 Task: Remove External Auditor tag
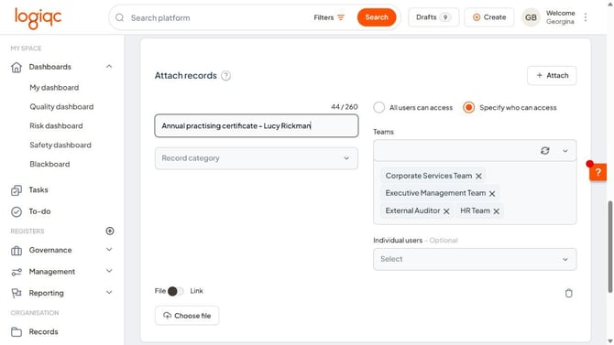[x=446, y=211]
